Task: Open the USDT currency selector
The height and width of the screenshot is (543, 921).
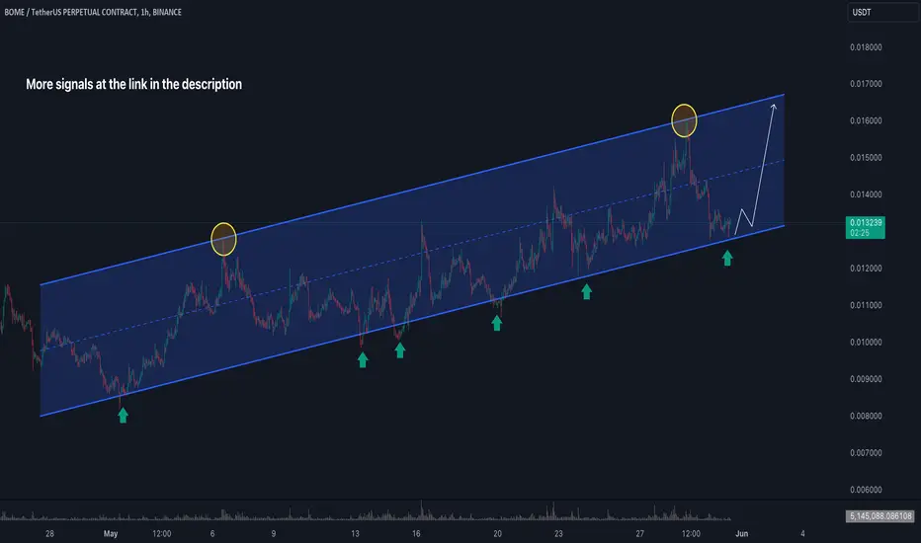Action: point(882,12)
